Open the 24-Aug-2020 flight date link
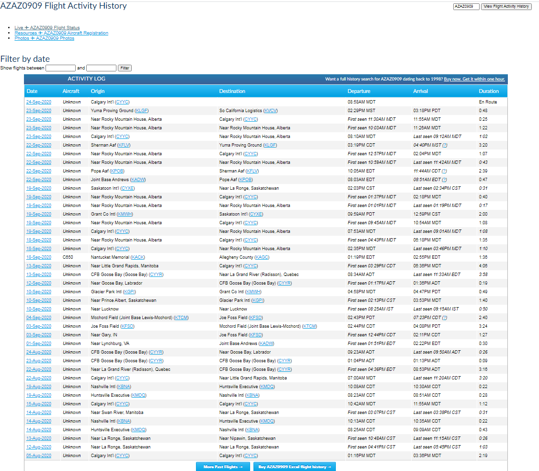 [x=38, y=352]
